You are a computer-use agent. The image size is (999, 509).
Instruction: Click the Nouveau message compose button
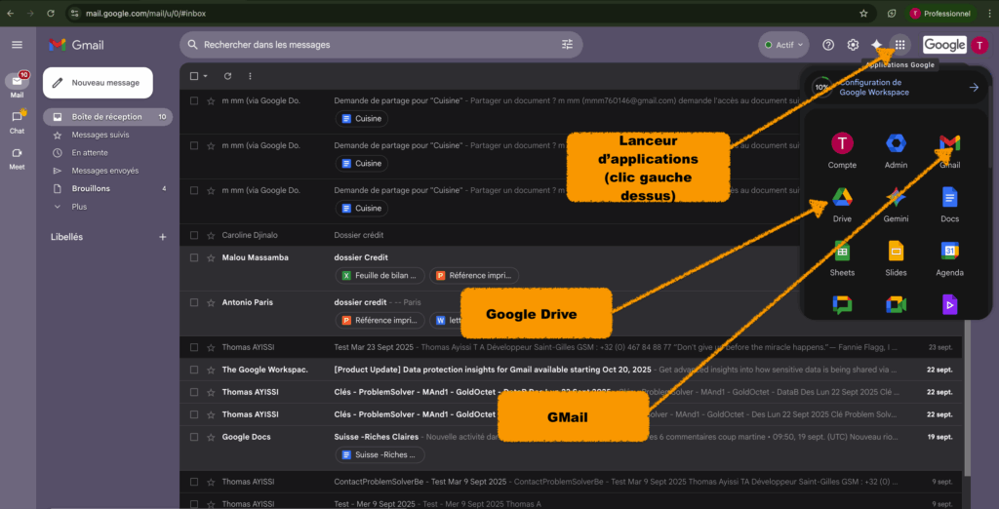(98, 83)
